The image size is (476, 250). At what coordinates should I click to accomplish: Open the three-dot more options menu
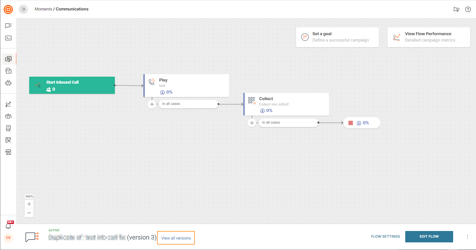pos(467,237)
